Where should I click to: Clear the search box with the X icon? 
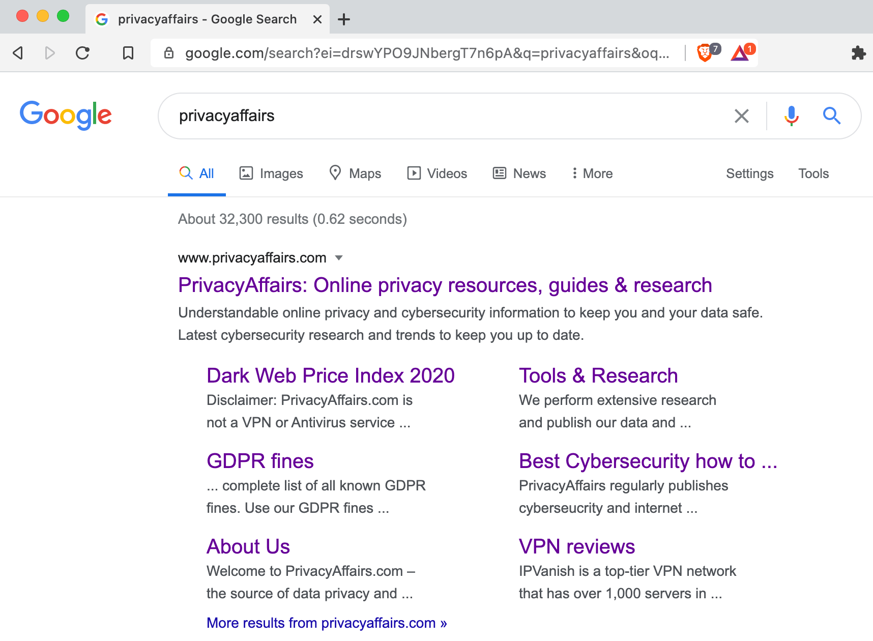742,116
